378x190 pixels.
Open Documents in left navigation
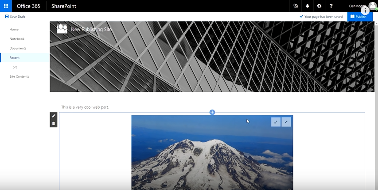pos(18,48)
